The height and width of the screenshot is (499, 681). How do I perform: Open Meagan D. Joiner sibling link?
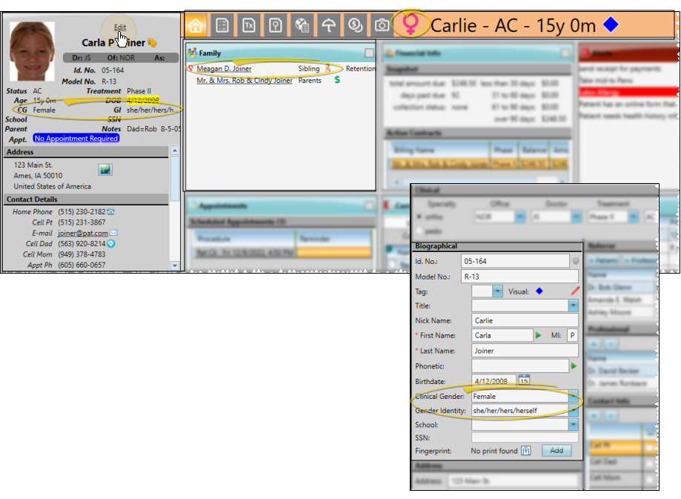[x=224, y=69]
